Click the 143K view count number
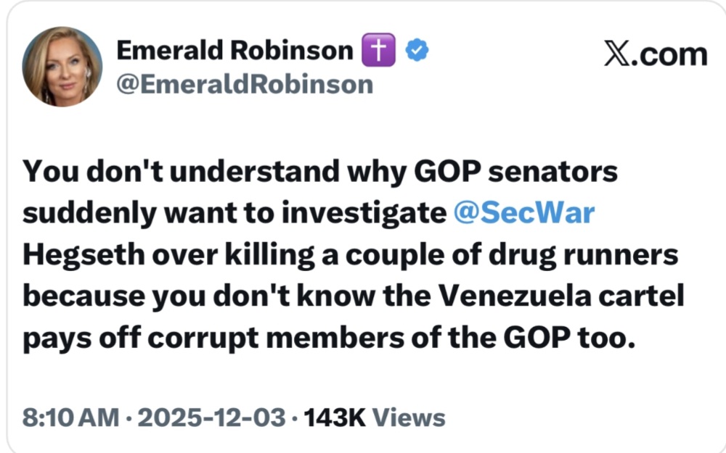 334,418
